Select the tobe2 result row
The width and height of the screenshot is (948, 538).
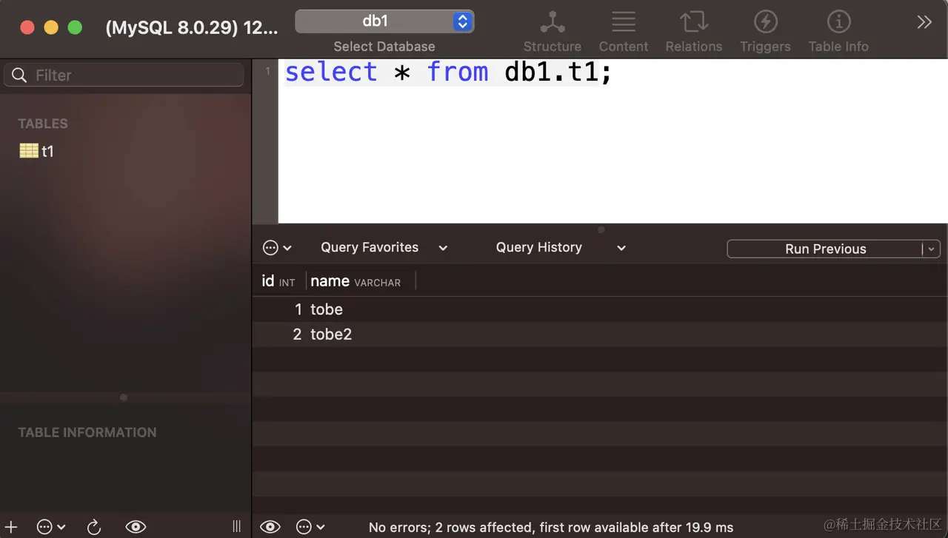[x=600, y=334]
